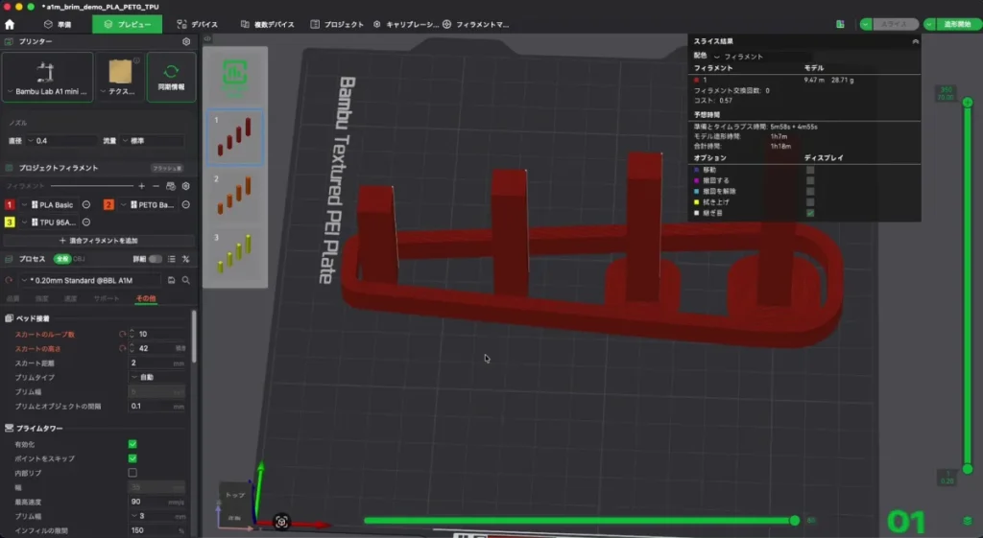Screen dimensions: 983x538
Task: Click the camera reset view icon
Action: (x=281, y=522)
